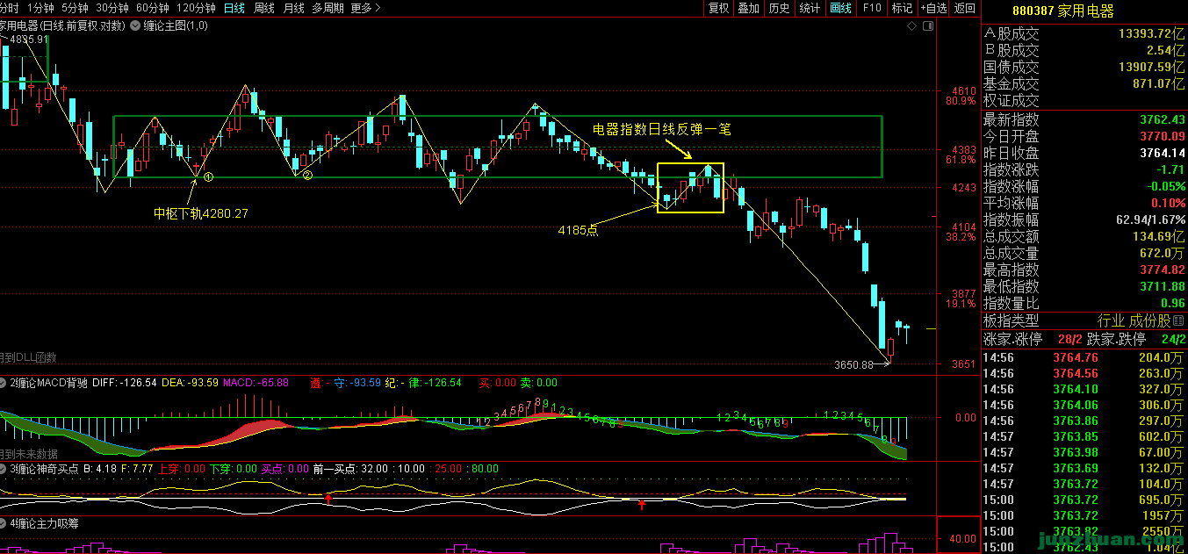Click the 3877 price axis label
Screen dimensions: 1188x554
tap(963, 294)
